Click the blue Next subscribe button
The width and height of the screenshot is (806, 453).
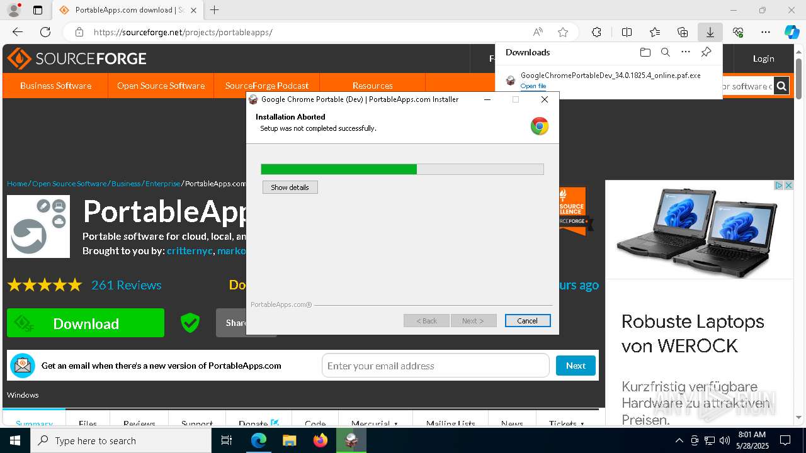pos(576,366)
